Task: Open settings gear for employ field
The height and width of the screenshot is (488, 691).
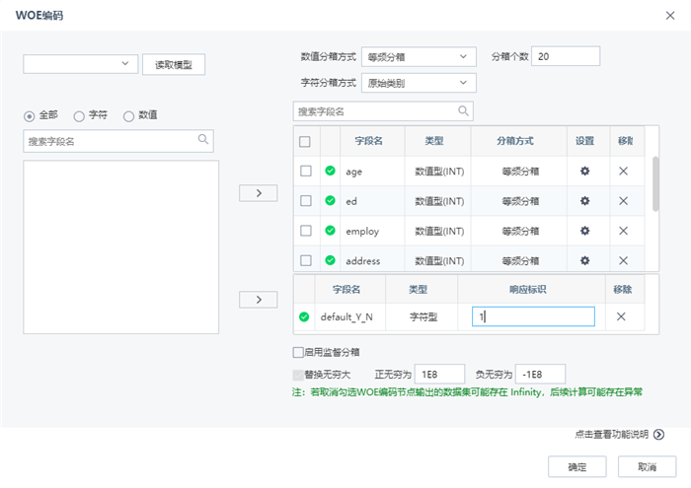Action: [584, 231]
